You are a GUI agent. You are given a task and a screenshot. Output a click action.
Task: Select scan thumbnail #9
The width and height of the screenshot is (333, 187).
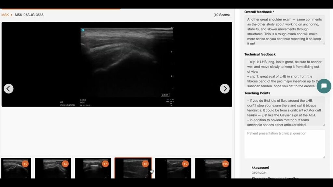click(x=173, y=168)
